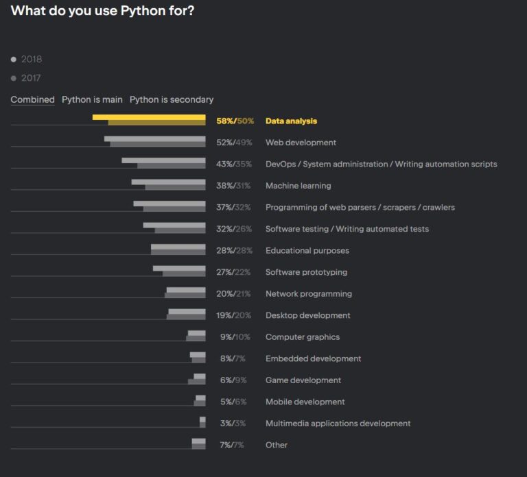Click the Web development label
Screen dimensions: 527x477
301,143
